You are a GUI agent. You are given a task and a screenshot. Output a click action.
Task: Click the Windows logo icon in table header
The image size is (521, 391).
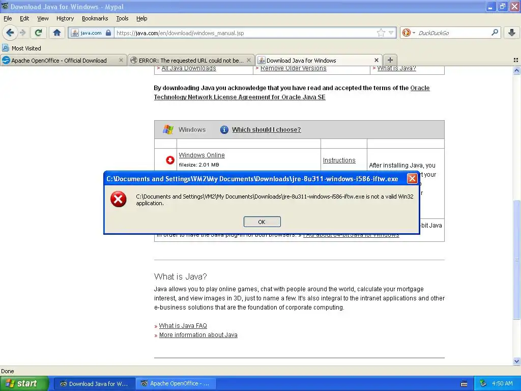(168, 129)
